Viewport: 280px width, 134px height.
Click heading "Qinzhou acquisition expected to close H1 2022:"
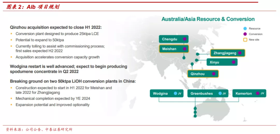56,27
